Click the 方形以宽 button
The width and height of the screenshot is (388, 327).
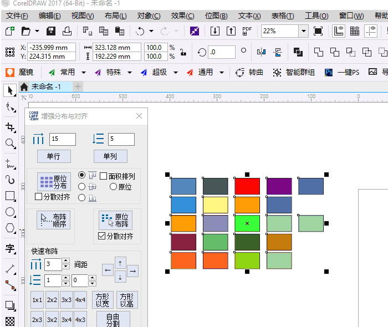pyautogui.click(x=103, y=300)
